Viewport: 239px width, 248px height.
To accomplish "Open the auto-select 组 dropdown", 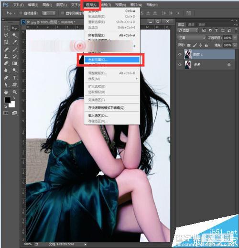I will pyautogui.click(x=48, y=13).
